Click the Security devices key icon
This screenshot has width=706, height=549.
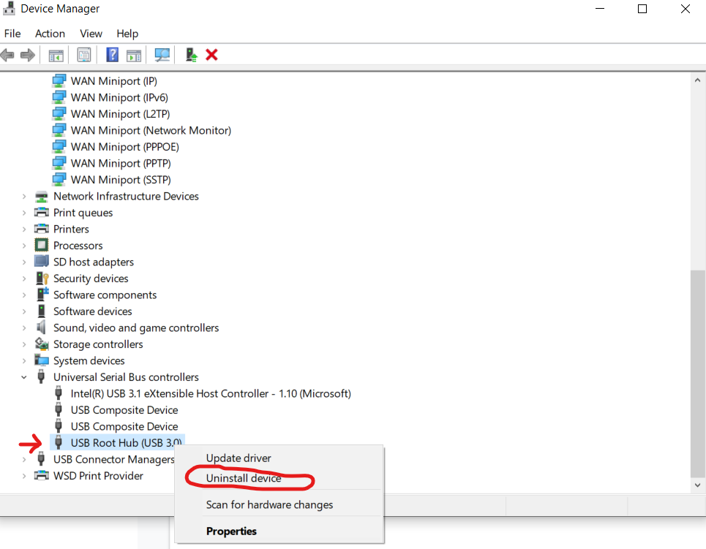(x=42, y=278)
